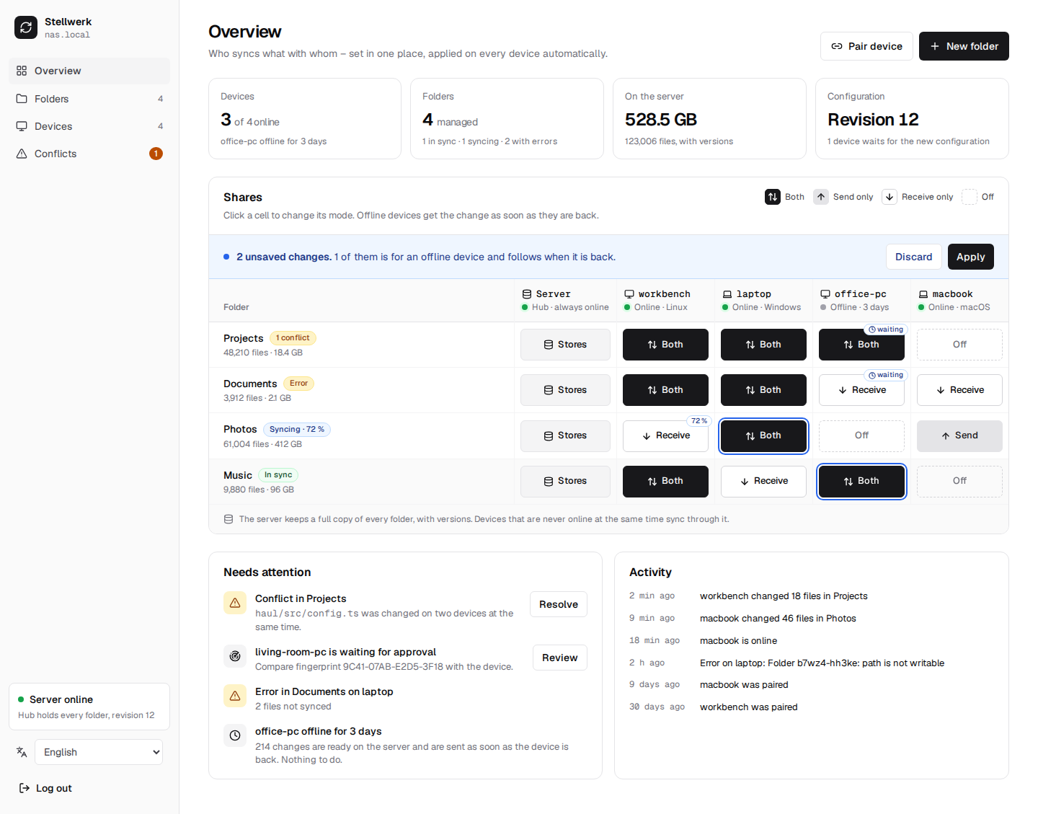The height and width of the screenshot is (814, 1038).
Task: Click the Pair device button
Action: [x=866, y=46]
